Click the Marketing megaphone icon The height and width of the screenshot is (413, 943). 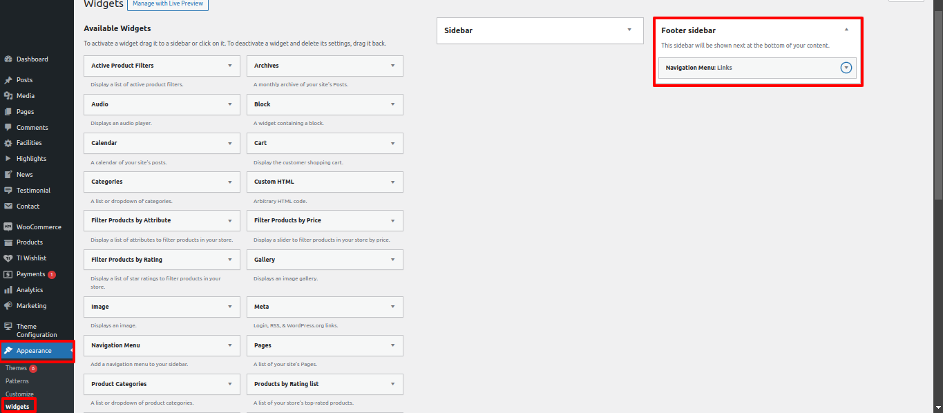pos(8,306)
